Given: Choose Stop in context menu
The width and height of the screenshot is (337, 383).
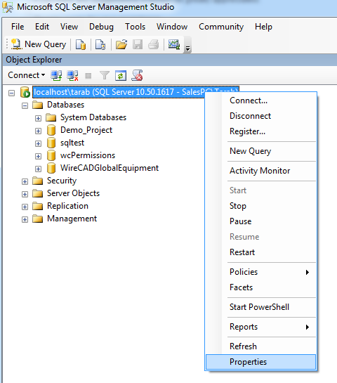Looking at the screenshot, I should [x=261, y=206].
